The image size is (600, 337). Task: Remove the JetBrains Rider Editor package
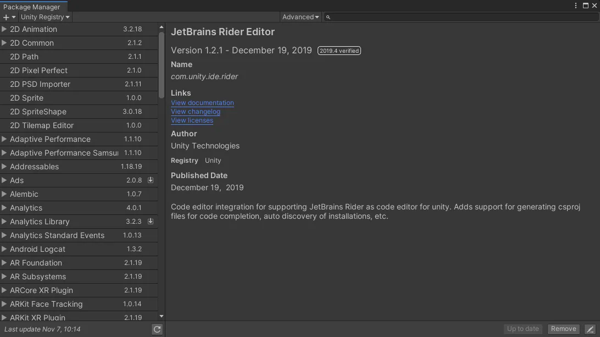(563, 329)
